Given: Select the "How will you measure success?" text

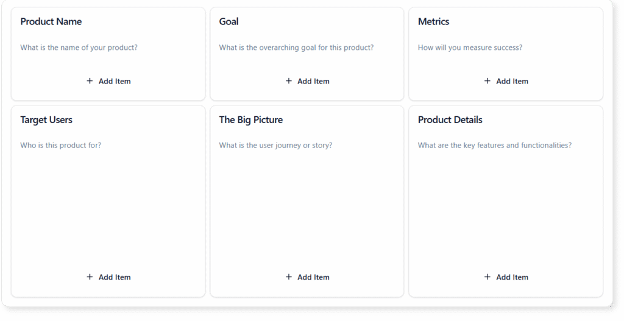Looking at the screenshot, I should [470, 48].
